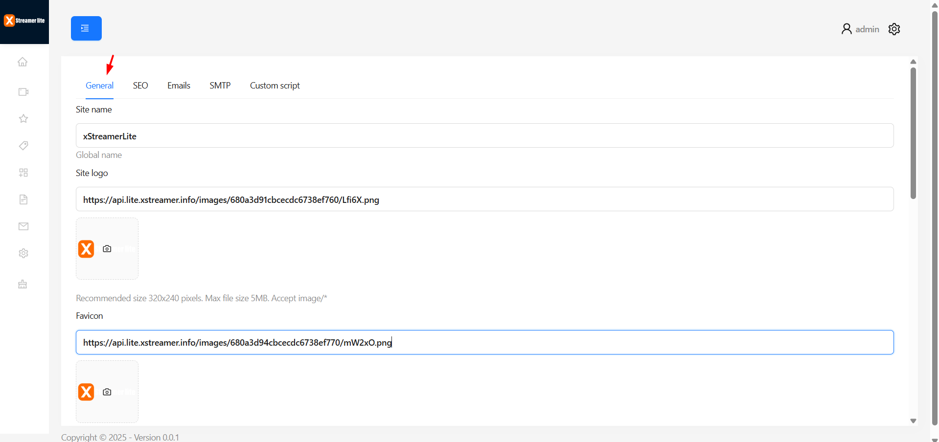Image resolution: width=939 pixels, height=442 pixels.
Task: Open the Videos sidebar icon
Action: tap(23, 92)
